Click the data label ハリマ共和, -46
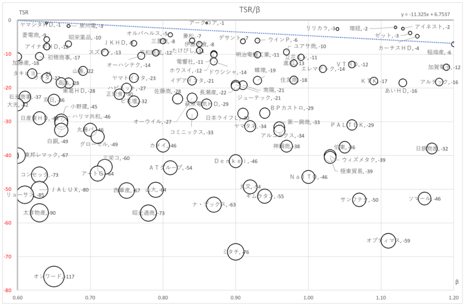Screen dimensions: 465x306 [91, 117]
